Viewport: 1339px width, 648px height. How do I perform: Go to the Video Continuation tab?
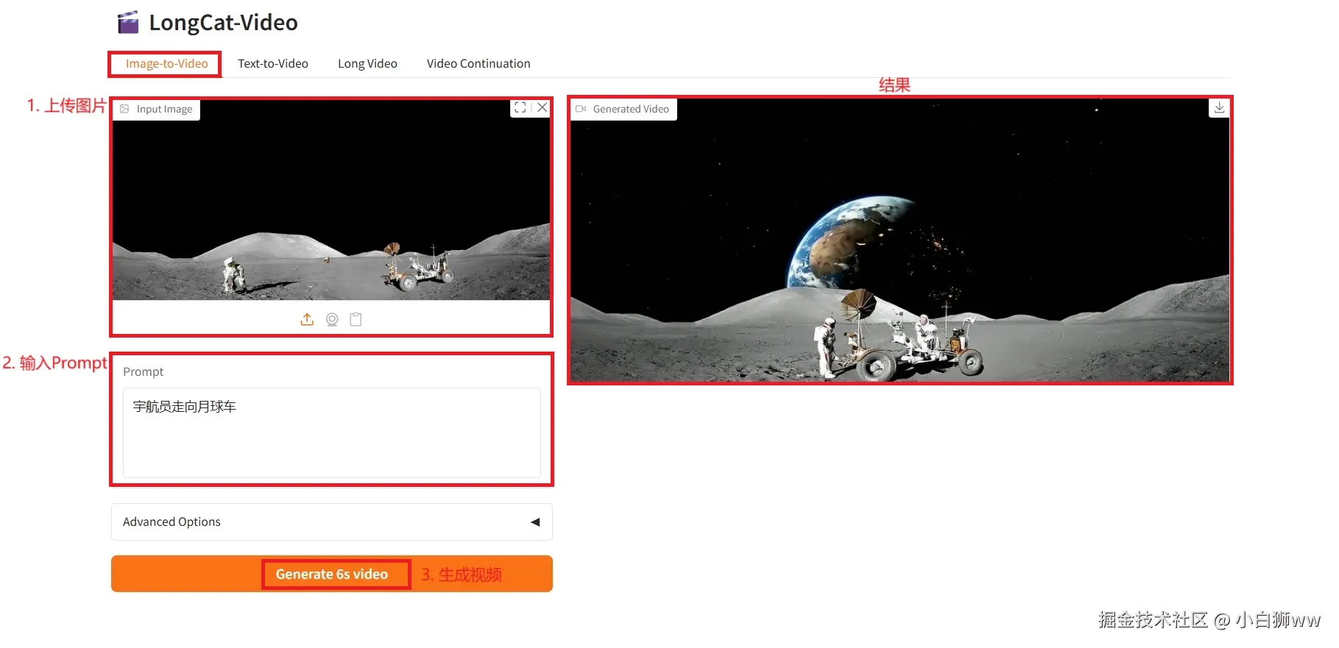click(478, 64)
